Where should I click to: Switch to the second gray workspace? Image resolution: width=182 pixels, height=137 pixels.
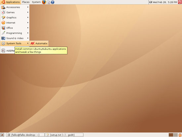click(x=175, y=135)
